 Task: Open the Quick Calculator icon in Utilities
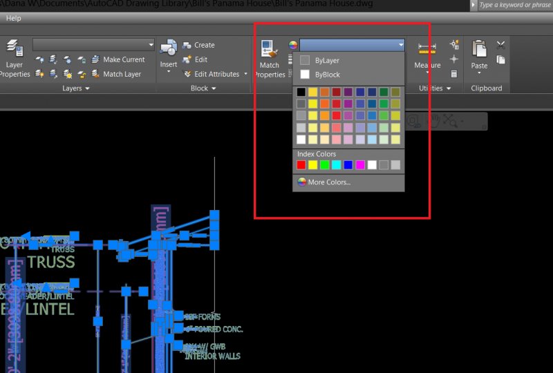point(454,73)
